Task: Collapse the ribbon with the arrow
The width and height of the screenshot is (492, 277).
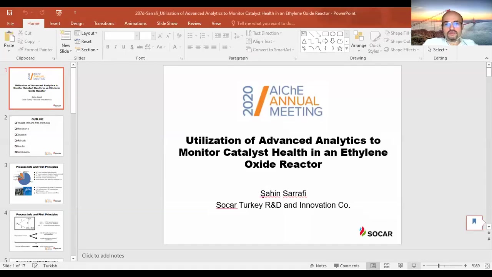Action: [487, 58]
